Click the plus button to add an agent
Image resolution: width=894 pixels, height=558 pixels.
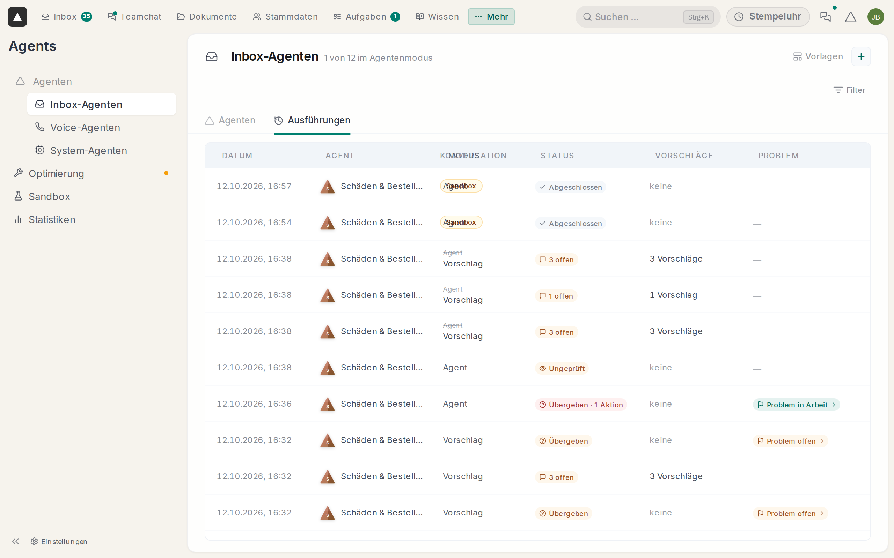[861, 56]
